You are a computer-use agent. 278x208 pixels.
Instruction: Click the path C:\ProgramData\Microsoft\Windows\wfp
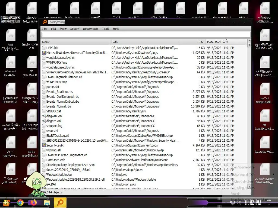point(137,150)
